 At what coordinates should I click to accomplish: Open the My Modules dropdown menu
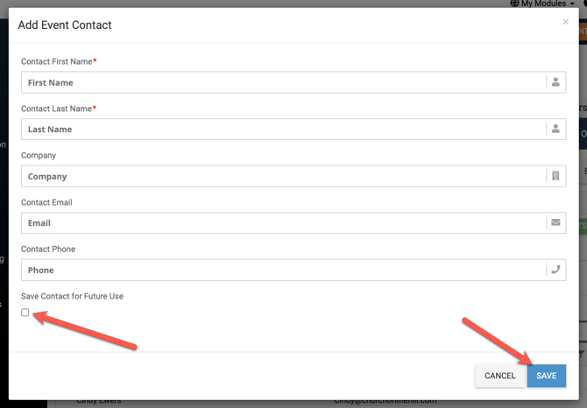(x=543, y=4)
